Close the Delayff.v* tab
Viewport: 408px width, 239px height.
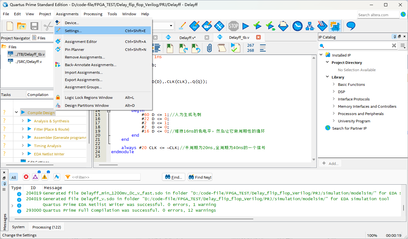(207, 38)
